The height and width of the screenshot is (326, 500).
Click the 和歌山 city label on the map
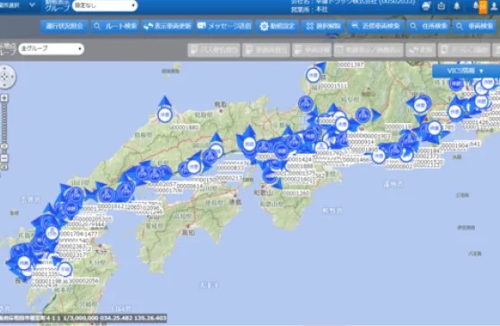pos(263,193)
